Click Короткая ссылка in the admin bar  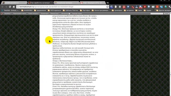pos(77,14)
